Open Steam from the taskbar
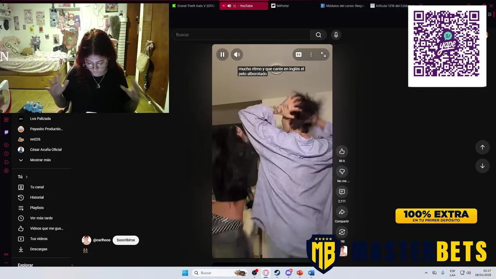This screenshot has width=496, height=279. [x=277, y=273]
